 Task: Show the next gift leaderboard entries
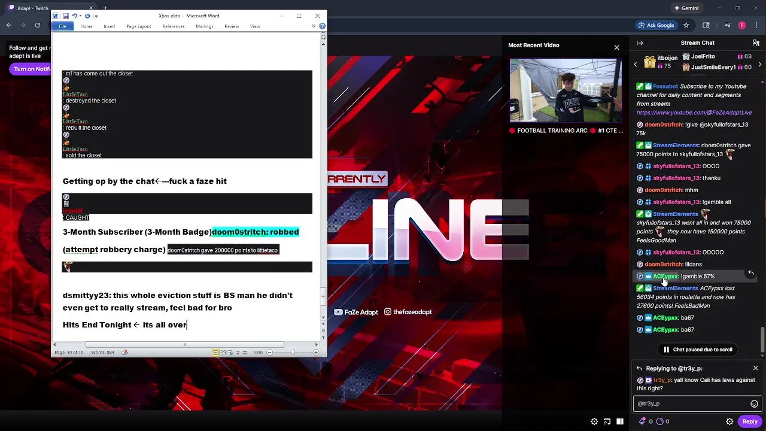click(x=760, y=63)
